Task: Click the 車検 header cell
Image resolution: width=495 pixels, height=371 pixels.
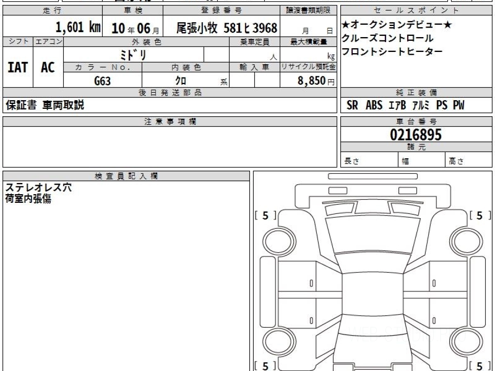Action: [132, 10]
